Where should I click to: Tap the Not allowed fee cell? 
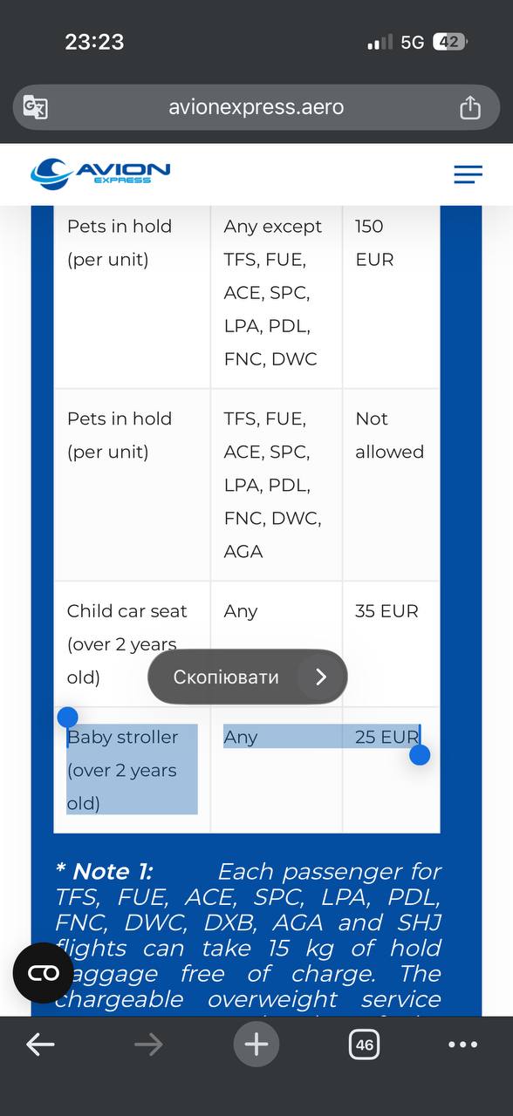click(391, 485)
